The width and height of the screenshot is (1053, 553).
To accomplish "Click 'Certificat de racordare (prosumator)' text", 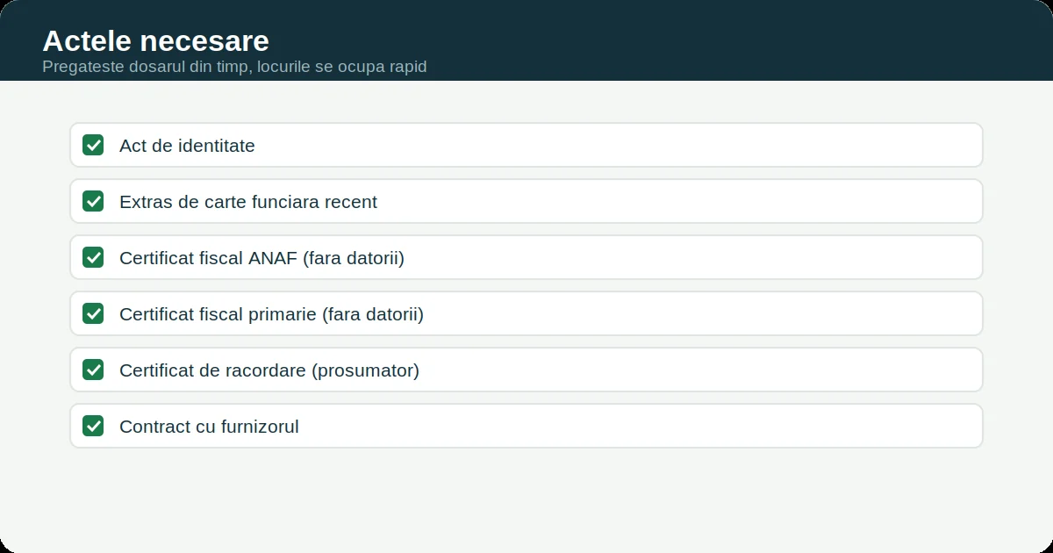I will click(x=269, y=370).
